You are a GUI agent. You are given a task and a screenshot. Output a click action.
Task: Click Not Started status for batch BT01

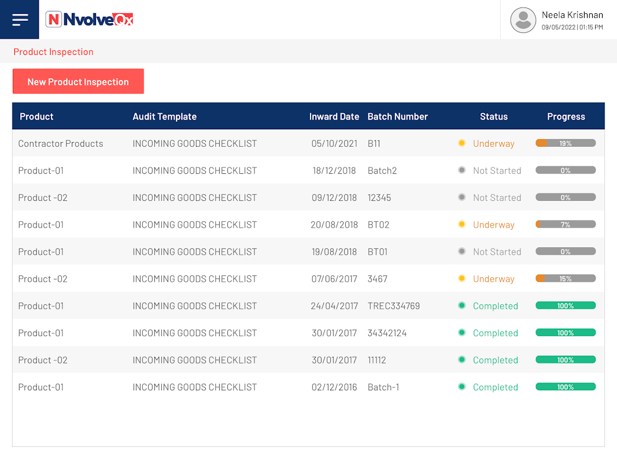[x=497, y=252]
